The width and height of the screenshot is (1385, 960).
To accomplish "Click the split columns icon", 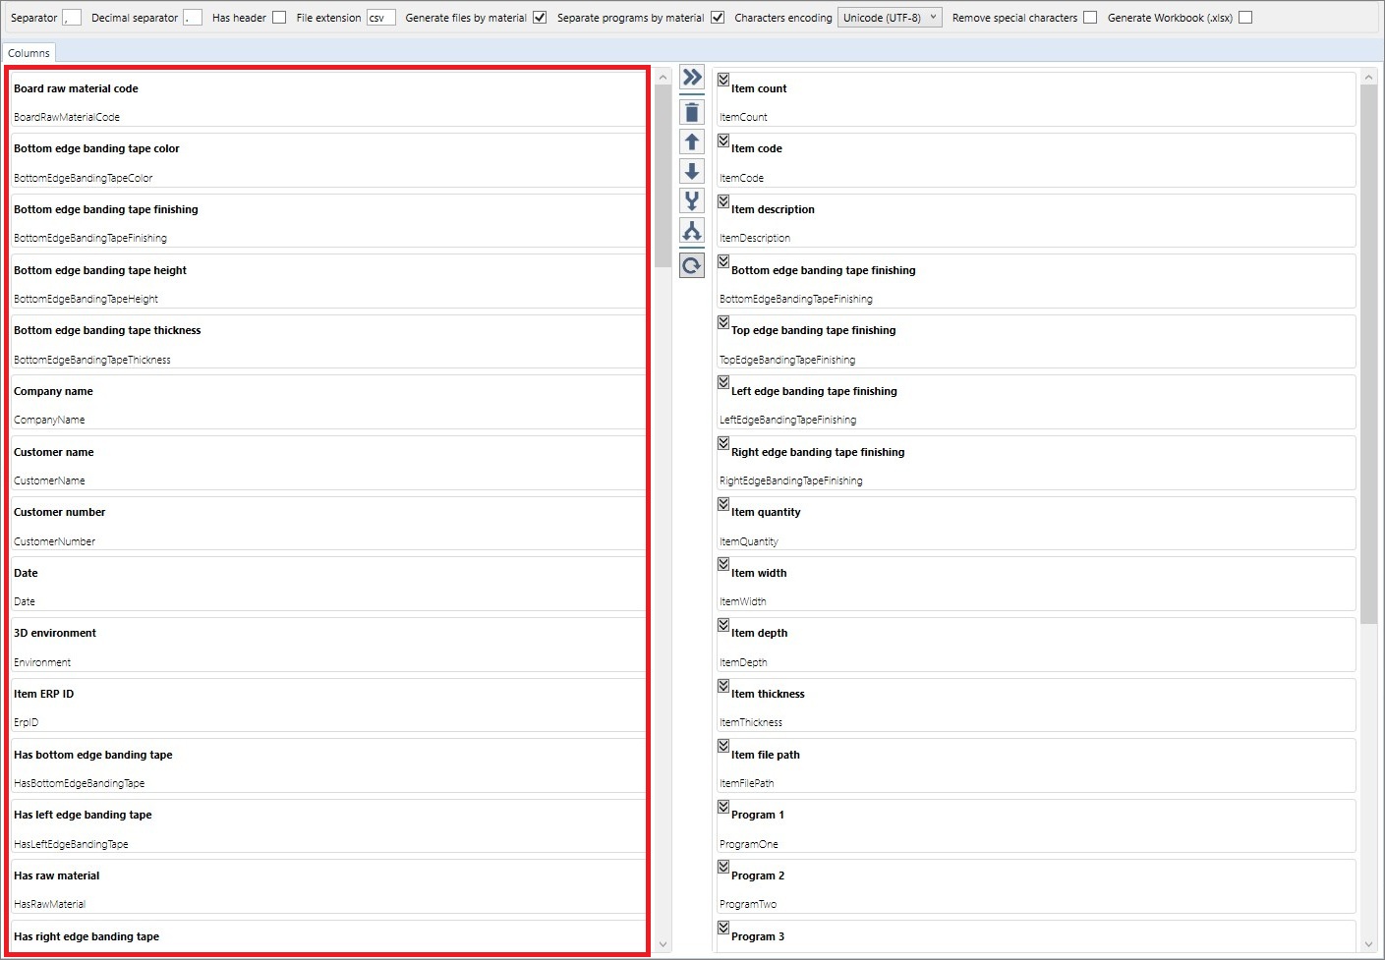I will (x=692, y=231).
